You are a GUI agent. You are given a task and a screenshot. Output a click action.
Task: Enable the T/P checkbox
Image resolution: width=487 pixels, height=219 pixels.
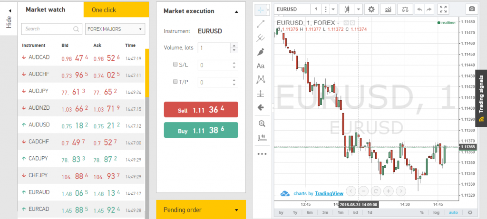point(175,82)
